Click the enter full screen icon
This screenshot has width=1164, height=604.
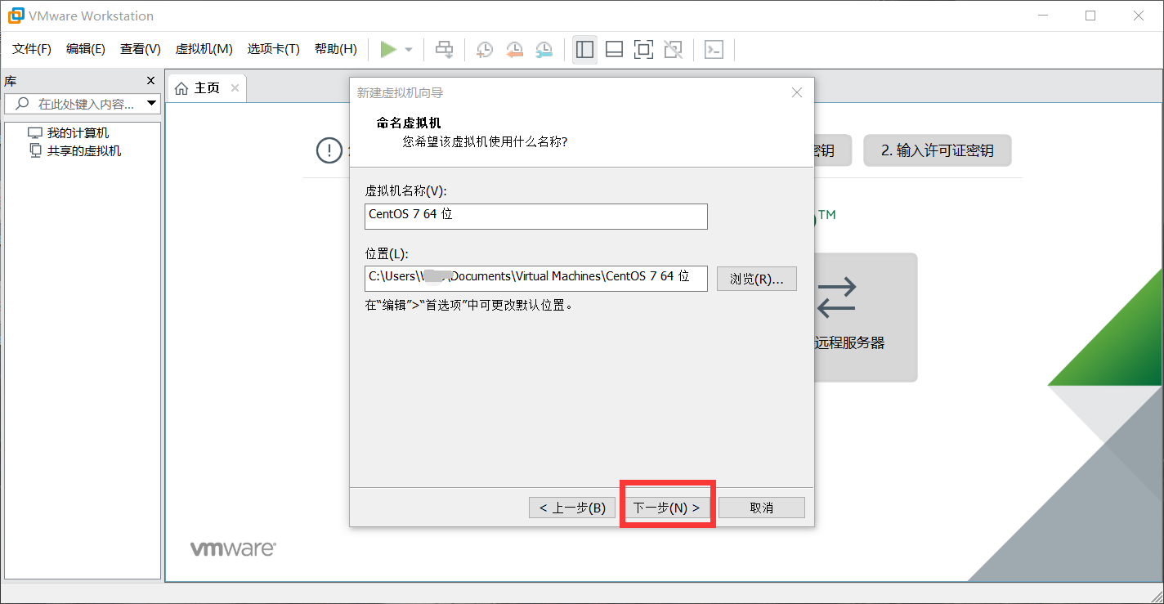643,50
